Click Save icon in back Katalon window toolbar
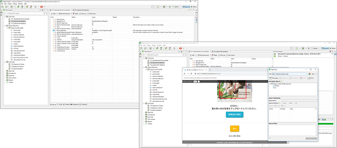This screenshot has height=148, width=337. point(2,7)
